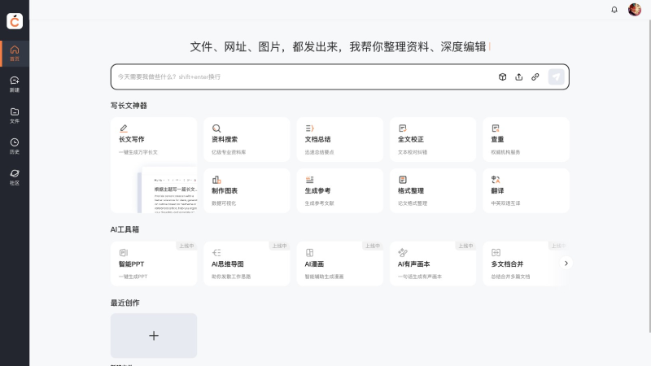Switch to 社区 in the sidebar
Image resolution: width=651 pixels, height=366 pixels.
coord(15,176)
